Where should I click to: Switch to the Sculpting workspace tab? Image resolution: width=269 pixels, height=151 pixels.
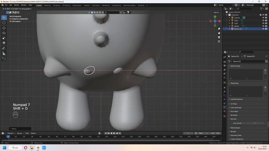click(x=56, y=5)
